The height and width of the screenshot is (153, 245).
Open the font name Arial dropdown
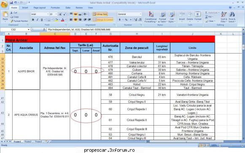48,14
